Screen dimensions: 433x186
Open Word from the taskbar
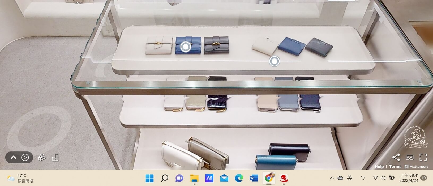point(254,178)
